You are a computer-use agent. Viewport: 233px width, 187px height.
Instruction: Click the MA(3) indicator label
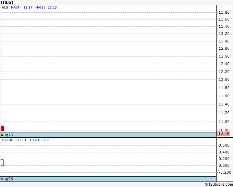40,8
